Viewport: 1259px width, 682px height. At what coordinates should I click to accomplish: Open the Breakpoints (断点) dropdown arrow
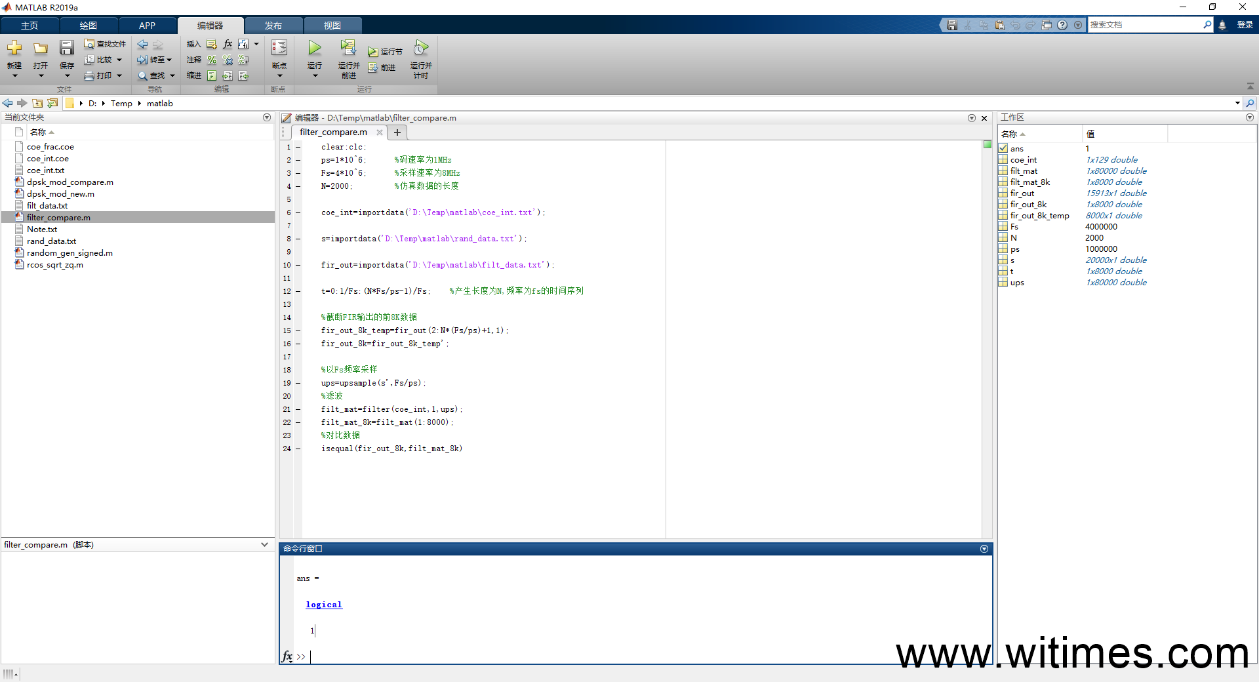[279, 76]
